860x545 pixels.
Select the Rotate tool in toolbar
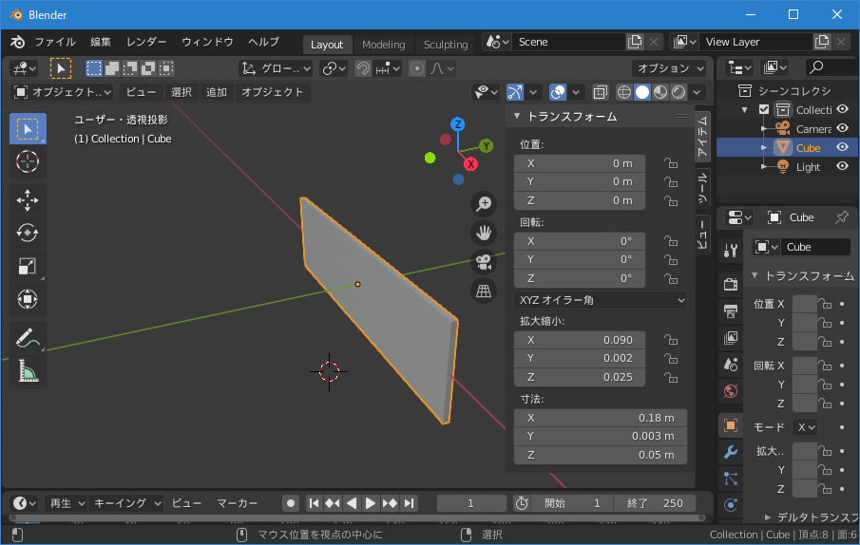click(28, 233)
